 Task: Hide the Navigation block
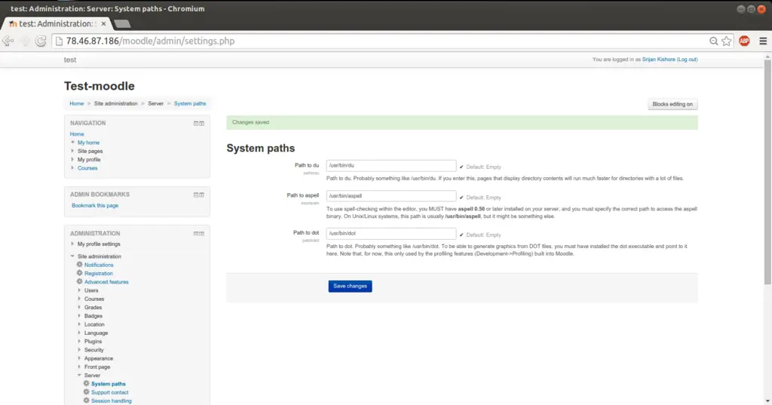195,123
